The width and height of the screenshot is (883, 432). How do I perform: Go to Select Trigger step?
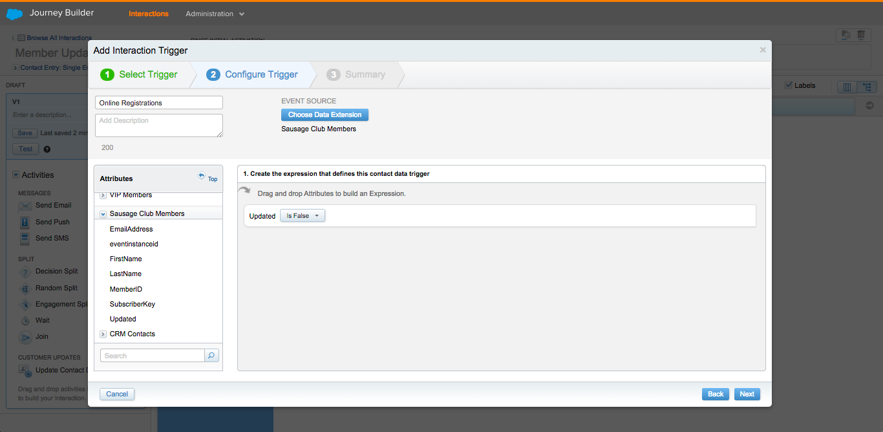tap(139, 74)
